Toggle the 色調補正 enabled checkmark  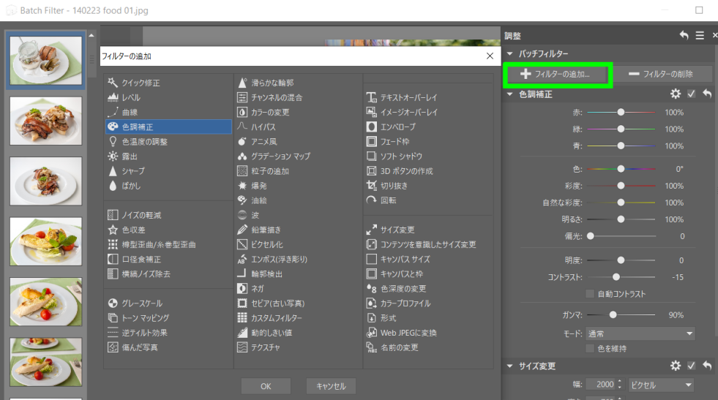click(x=692, y=94)
